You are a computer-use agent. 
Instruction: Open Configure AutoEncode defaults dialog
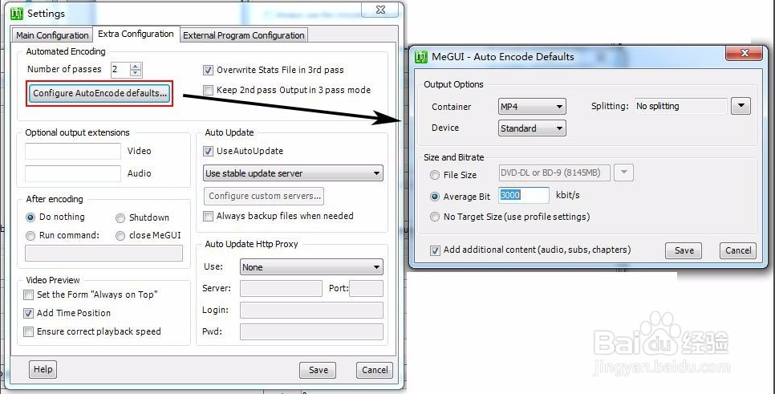coord(99,93)
